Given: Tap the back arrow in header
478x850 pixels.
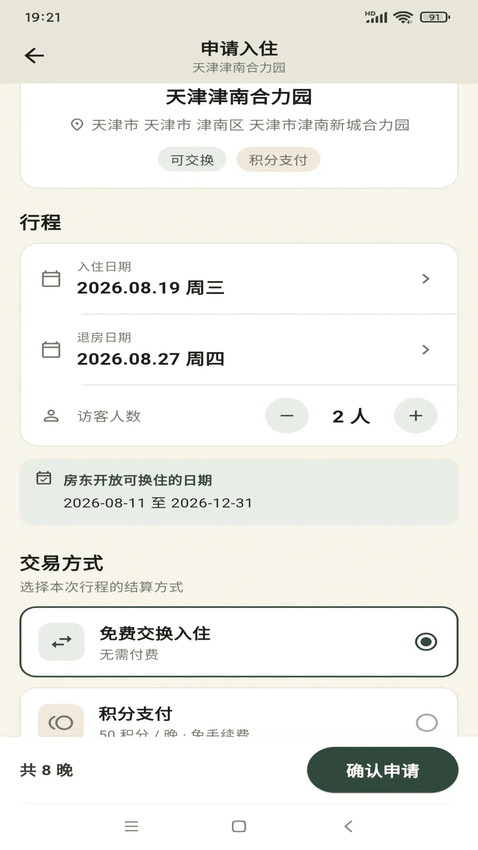Looking at the screenshot, I should (x=34, y=56).
